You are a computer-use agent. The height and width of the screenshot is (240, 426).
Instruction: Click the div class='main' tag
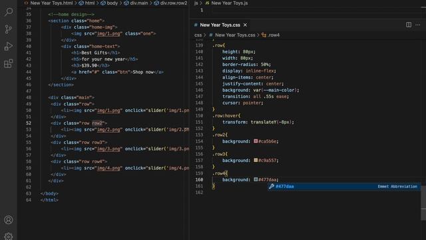[71, 97]
